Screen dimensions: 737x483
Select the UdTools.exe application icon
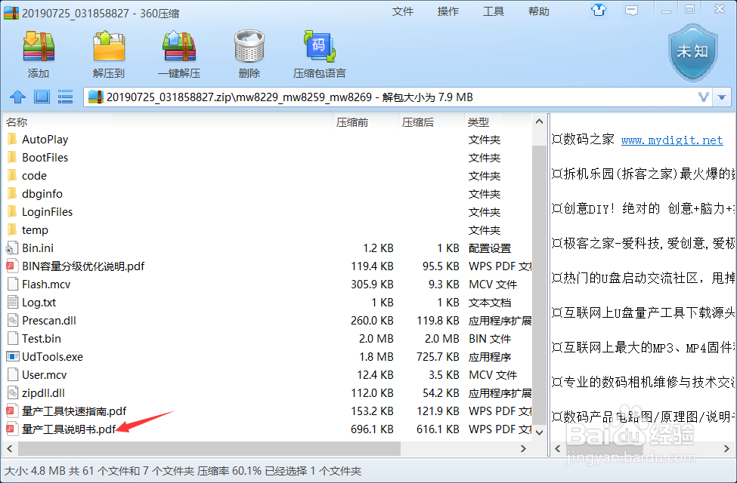coord(12,357)
